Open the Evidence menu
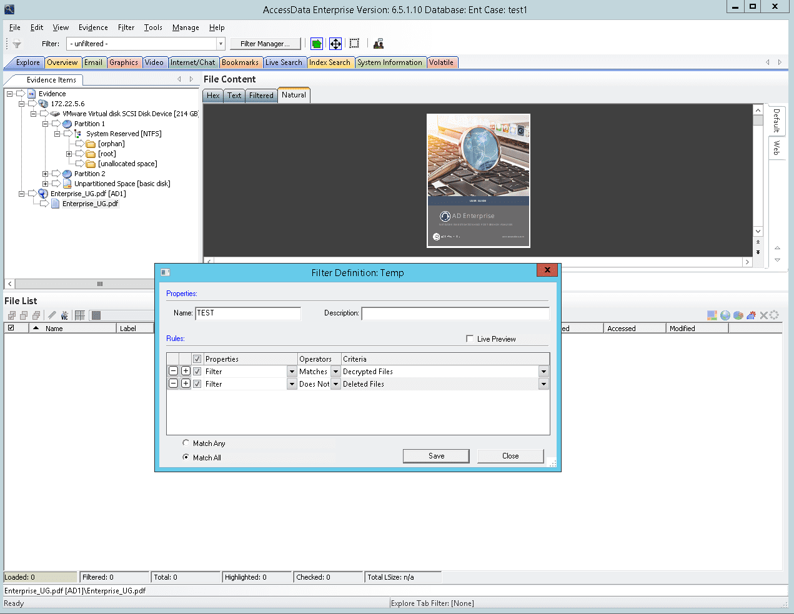 pos(93,27)
